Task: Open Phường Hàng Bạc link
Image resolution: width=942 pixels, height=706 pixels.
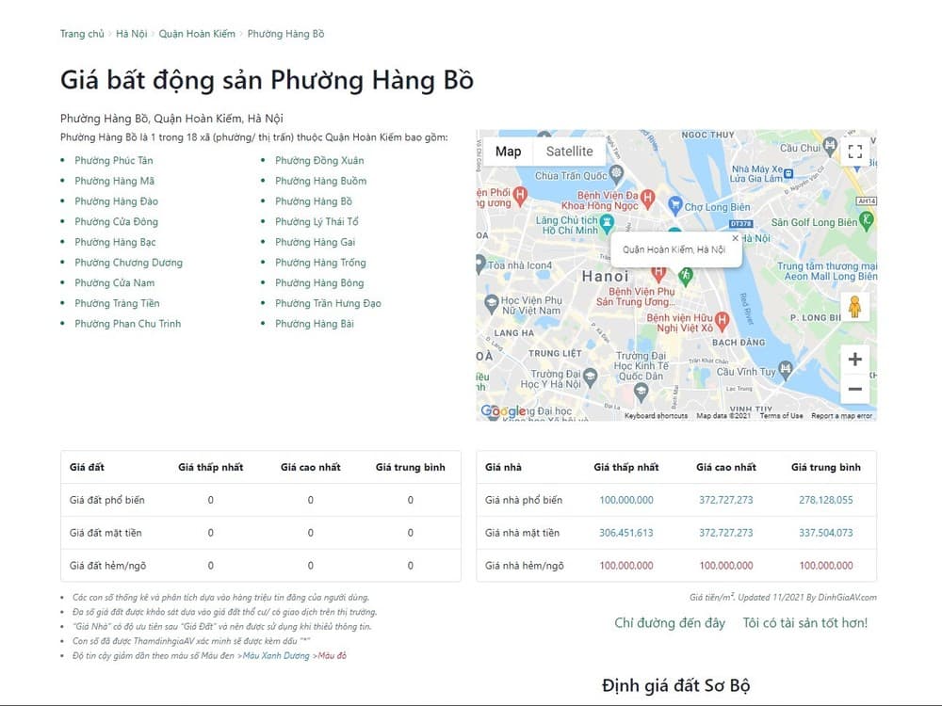Action: tap(115, 242)
